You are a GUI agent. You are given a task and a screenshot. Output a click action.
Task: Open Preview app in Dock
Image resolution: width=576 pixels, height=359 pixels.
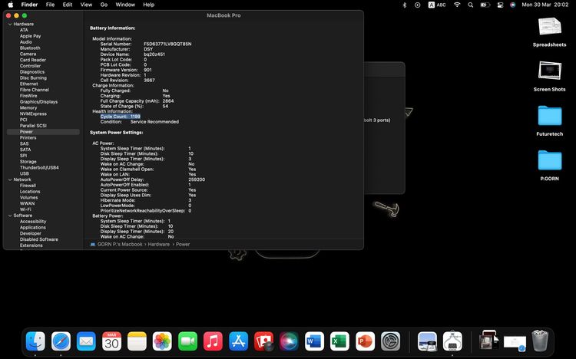[427, 341]
